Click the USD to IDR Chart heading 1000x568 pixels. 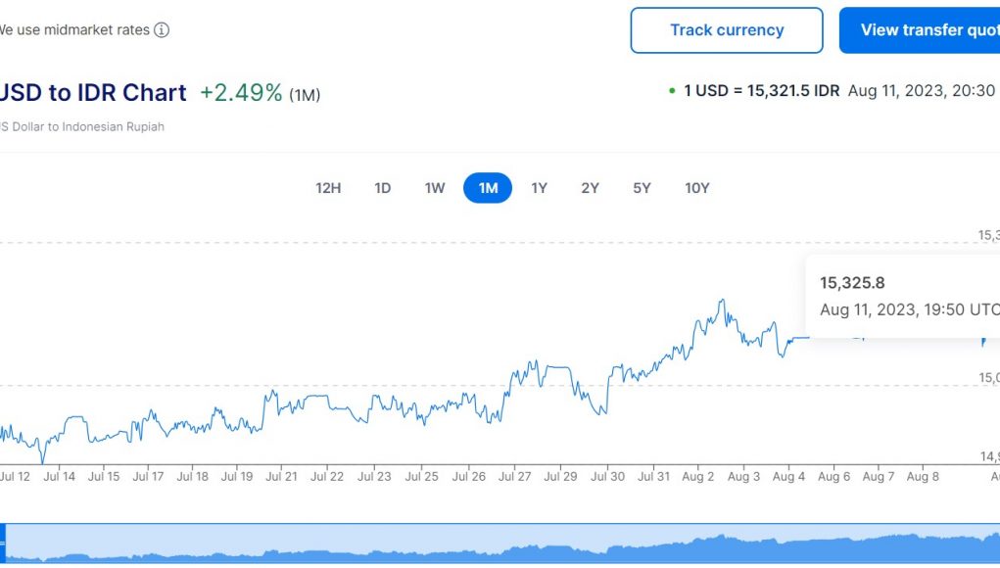(92, 93)
